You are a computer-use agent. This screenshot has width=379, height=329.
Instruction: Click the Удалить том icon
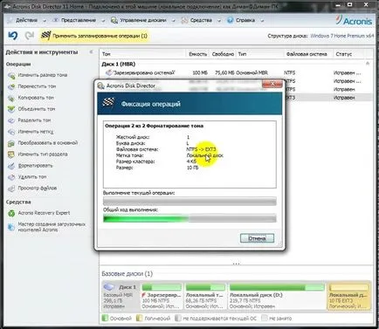tap(11, 177)
